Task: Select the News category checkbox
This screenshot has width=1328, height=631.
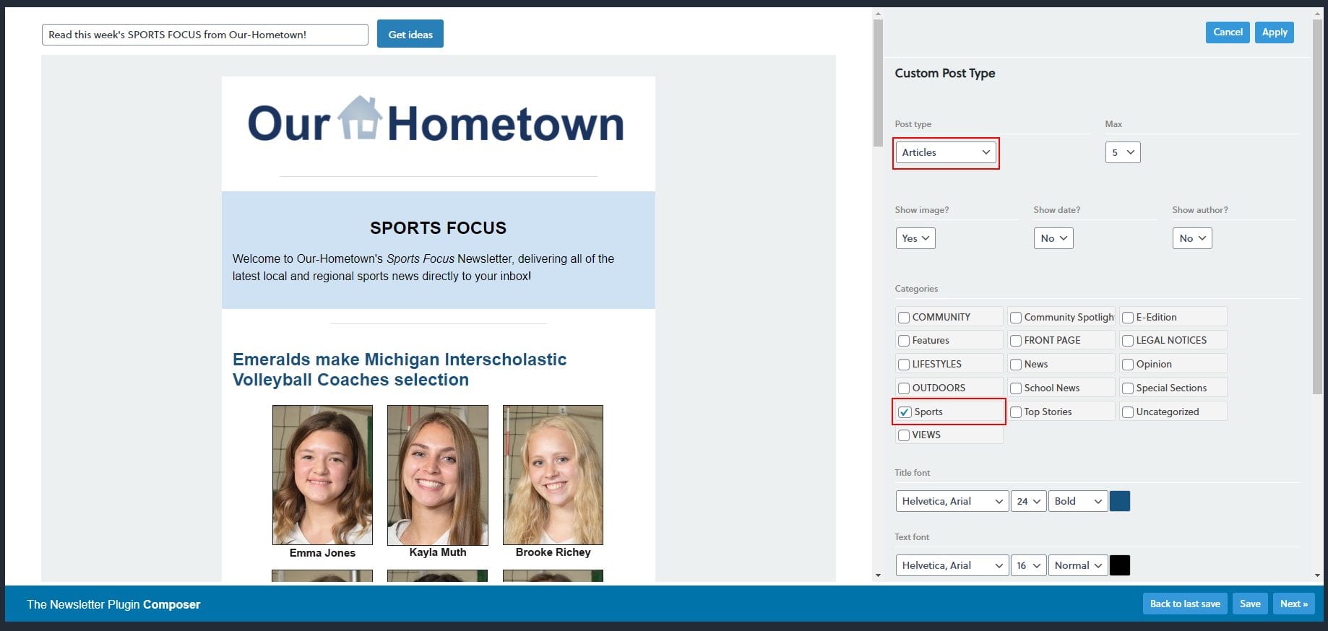Action: click(1015, 364)
